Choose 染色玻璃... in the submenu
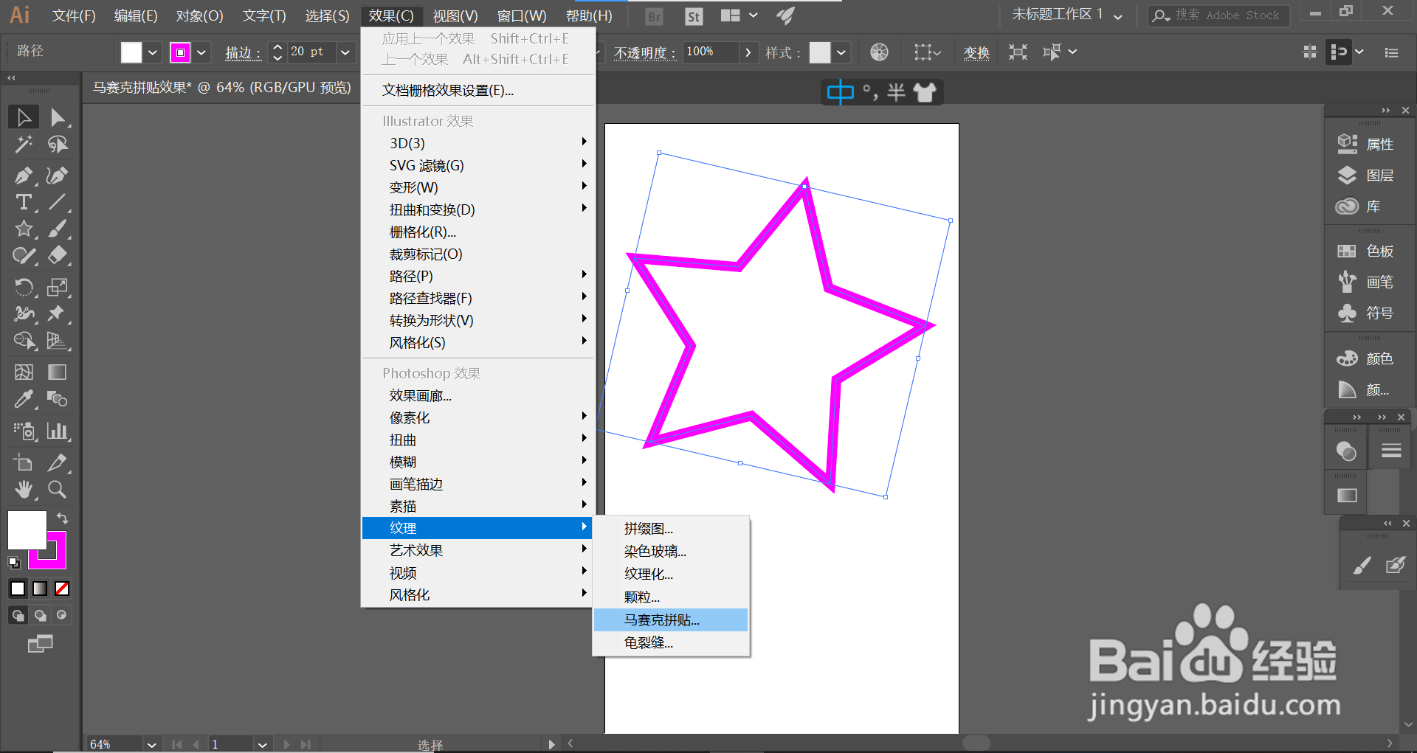The height and width of the screenshot is (753, 1417). pos(671,552)
